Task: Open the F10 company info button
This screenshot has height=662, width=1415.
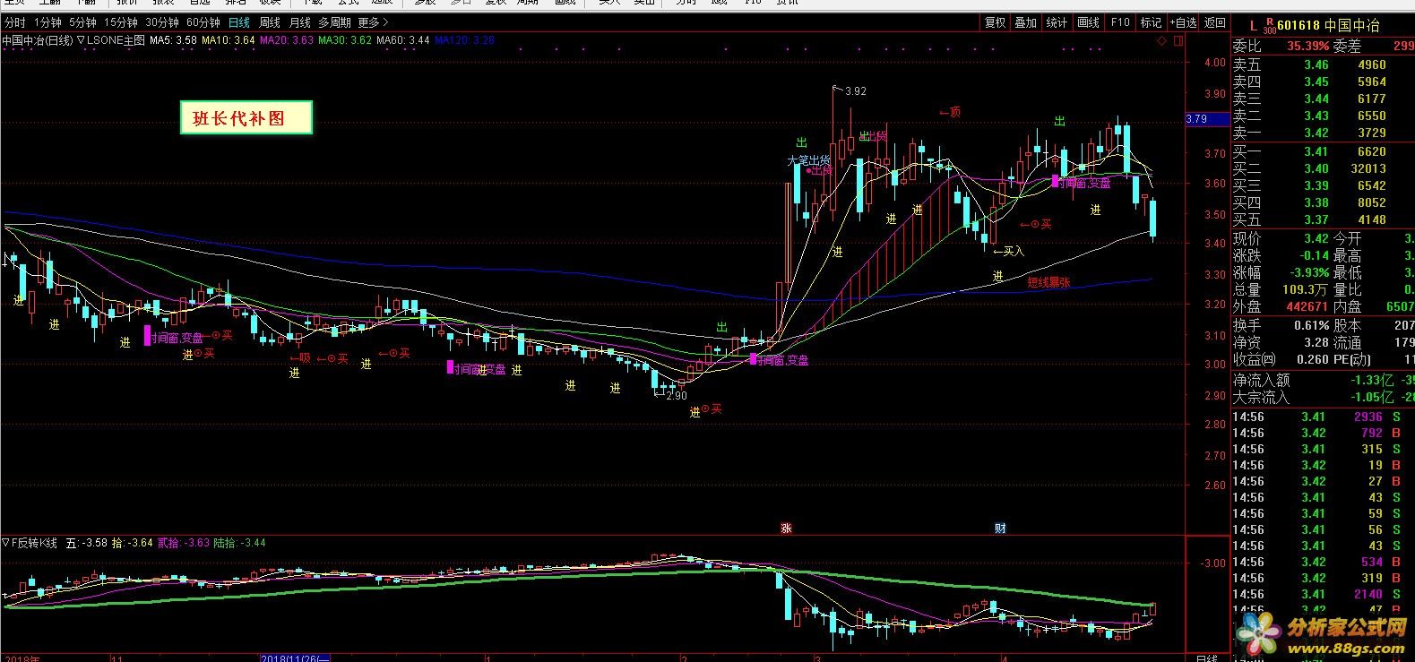Action: [x=1120, y=22]
